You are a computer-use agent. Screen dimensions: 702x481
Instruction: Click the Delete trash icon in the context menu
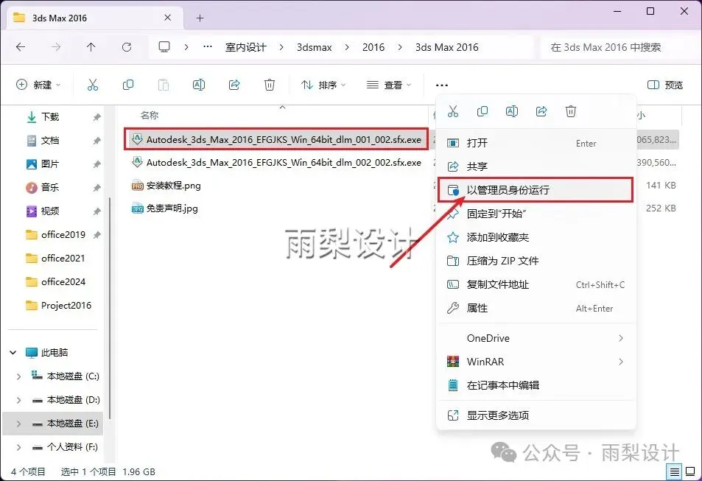coord(571,111)
